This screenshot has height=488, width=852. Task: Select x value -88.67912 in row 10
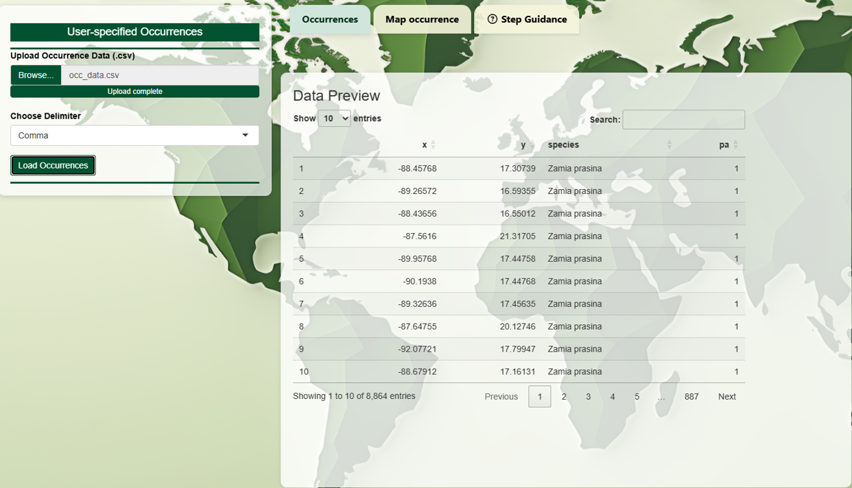pyautogui.click(x=417, y=372)
